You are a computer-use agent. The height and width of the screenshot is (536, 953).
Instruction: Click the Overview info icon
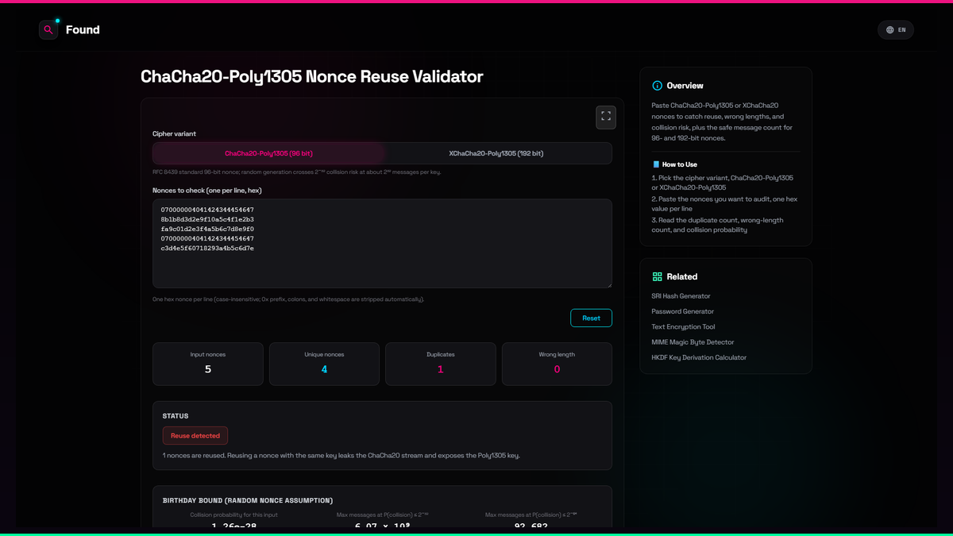[657, 86]
